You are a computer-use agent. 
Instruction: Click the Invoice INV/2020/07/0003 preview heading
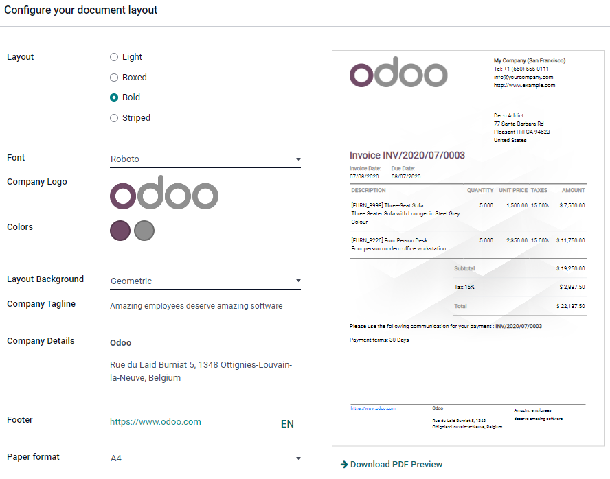(x=407, y=156)
